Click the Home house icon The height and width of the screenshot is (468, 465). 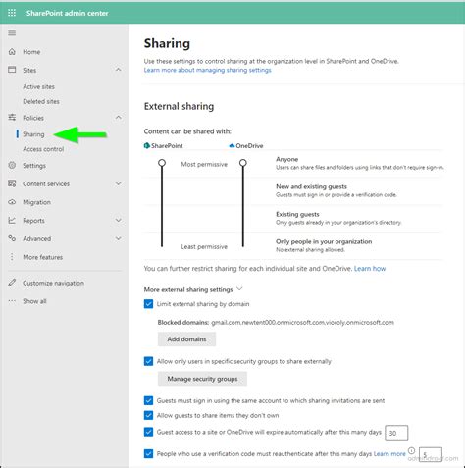(x=12, y=52)
